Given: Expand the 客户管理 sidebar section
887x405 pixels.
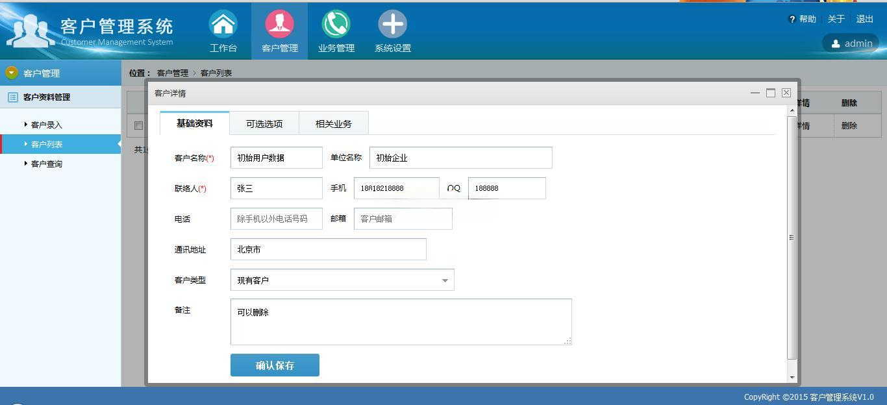Looking at the screenshot, I should 11,73.
